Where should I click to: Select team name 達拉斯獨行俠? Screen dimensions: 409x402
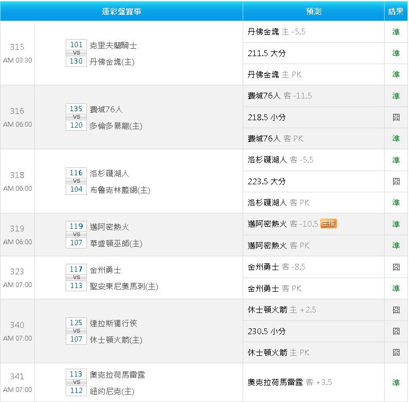coord(113,324)
